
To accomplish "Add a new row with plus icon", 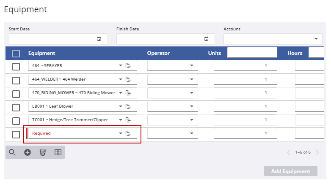I will point(28,152).
